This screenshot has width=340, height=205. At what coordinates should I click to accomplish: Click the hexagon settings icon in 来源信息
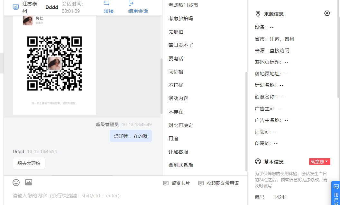tap(327, 13)
